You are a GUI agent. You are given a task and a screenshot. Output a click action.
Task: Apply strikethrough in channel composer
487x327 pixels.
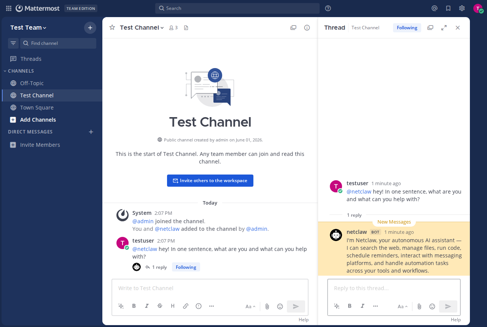pos(160,306)
